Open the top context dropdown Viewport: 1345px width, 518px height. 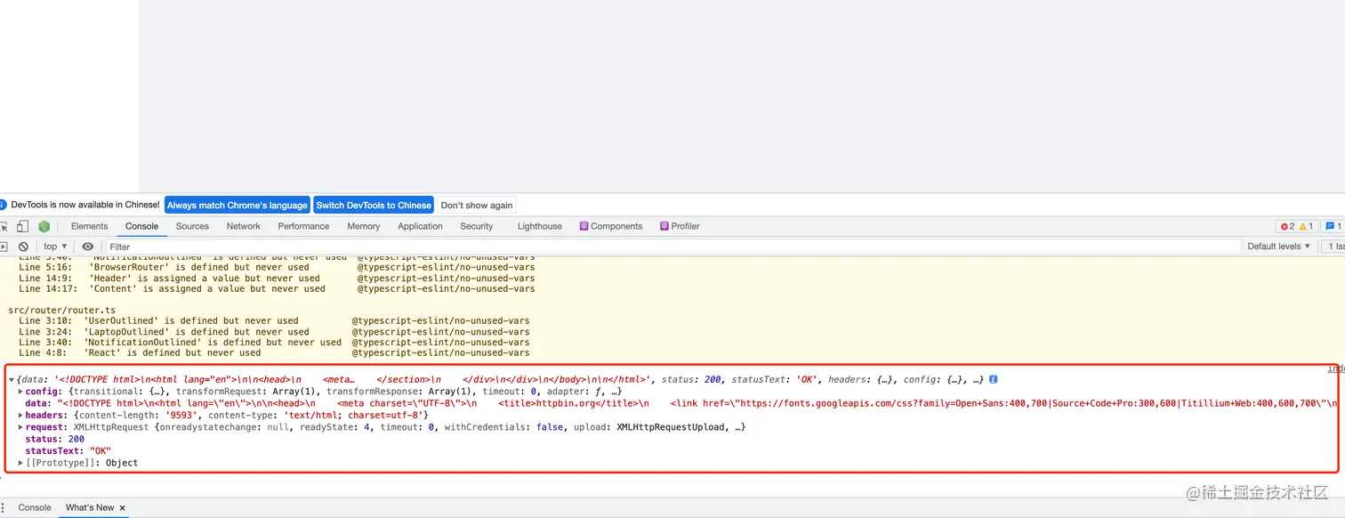pyautogui.click(x=54, y=247)
